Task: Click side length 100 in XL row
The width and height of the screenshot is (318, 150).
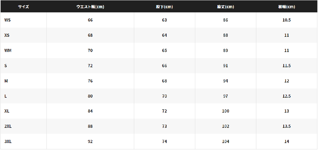Action: click(225, 111)
